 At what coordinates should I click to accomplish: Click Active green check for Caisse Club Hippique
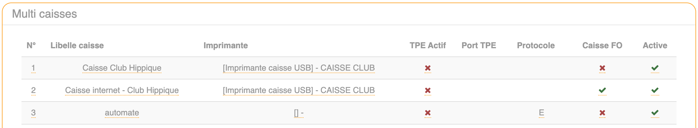[655, 68]
